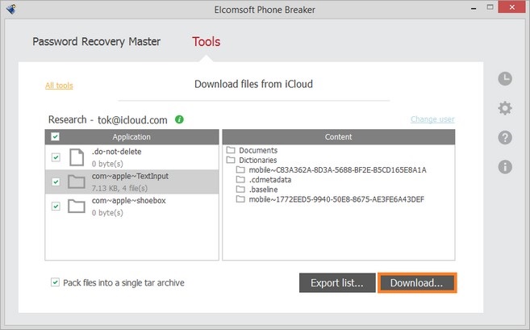Uncheck the .do-not-delete checkbox
Screen dimensions: 530x330
click(56, 157)
